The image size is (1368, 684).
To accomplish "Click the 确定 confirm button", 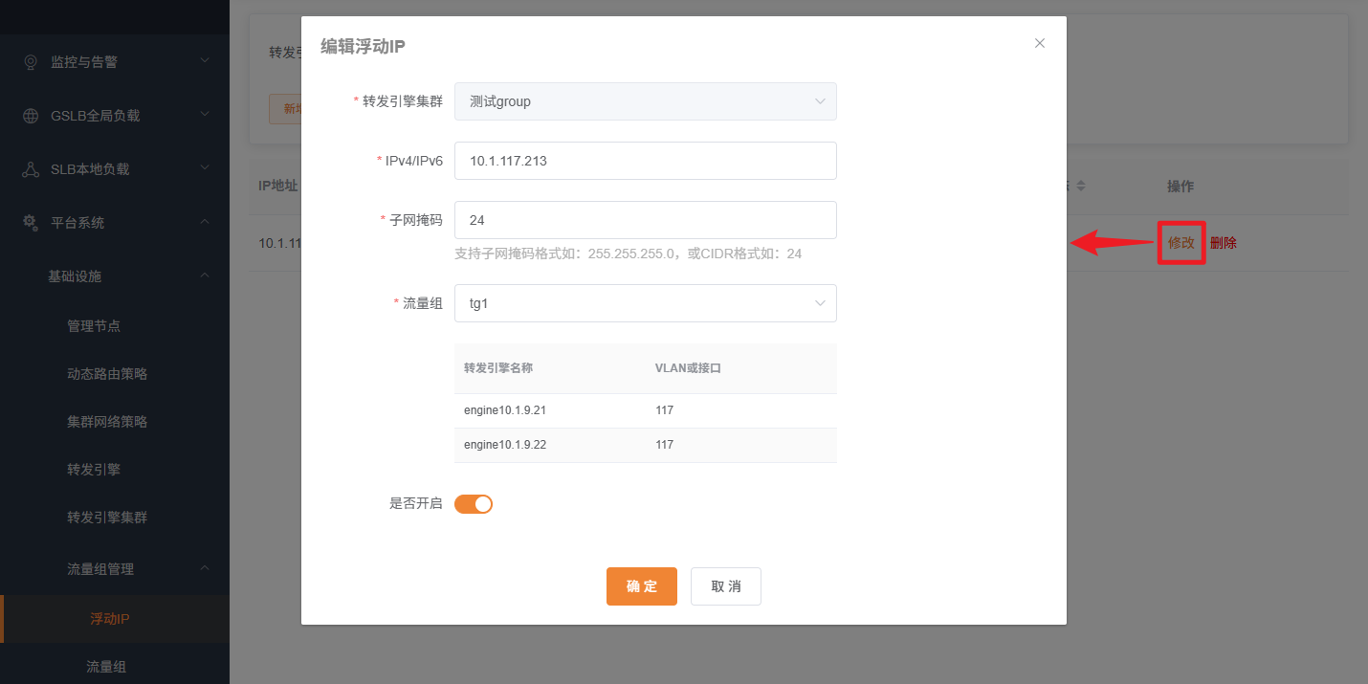I will click(x=641, y=585).
